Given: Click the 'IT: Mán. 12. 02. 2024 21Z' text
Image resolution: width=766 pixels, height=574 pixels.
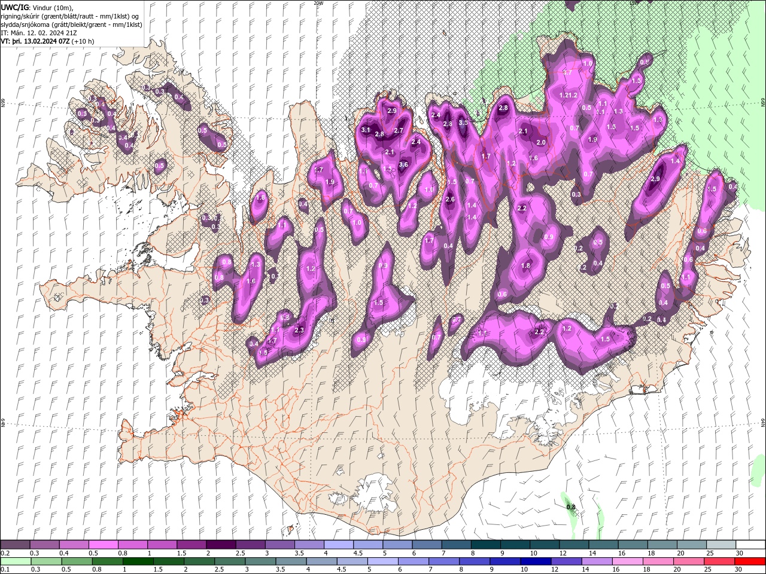Looking at the screenshot, I should coord(38,32).
